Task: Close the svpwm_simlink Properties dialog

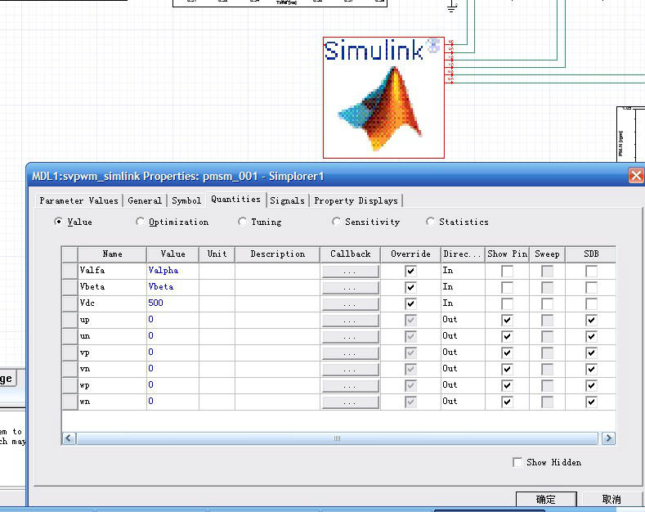Action: [x=636, y=176]
